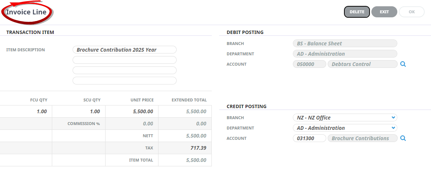Image resolution: width=431 pixels, height=173 pixels.
Task: Edit the Unit Price 5,500.00 field
Action: pyautogui.click(x=132, y=111)
